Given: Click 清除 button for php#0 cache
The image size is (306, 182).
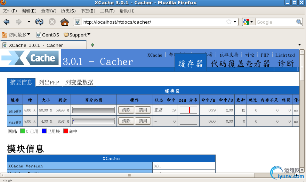Looking at the screenshot, I should click(126, 110).
